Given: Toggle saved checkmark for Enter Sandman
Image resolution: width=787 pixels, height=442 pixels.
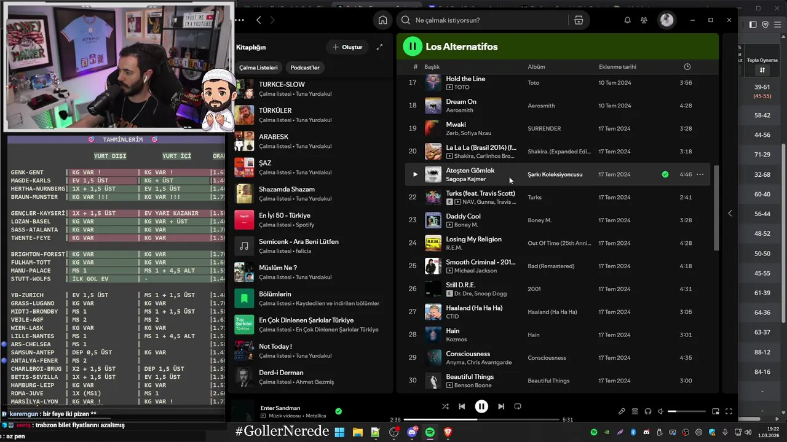Looking at the screenshot, I should (338, 411).
